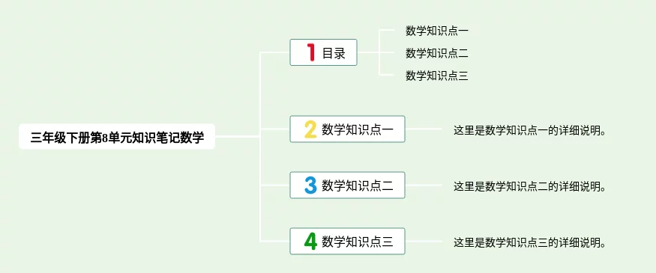656x273 pixels.
Task: Click the green number 4 icon
Action: point(310,242)
